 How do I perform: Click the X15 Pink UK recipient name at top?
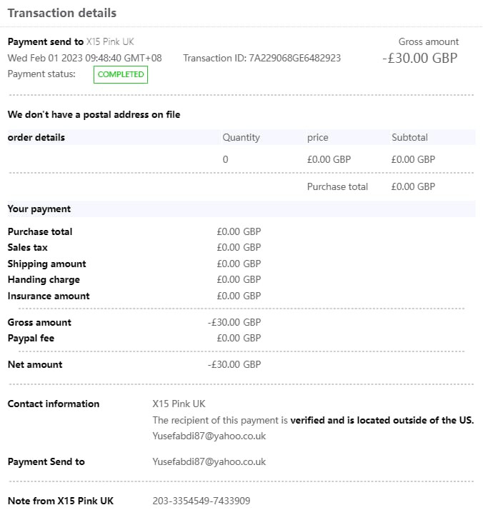tap(110, 42)
